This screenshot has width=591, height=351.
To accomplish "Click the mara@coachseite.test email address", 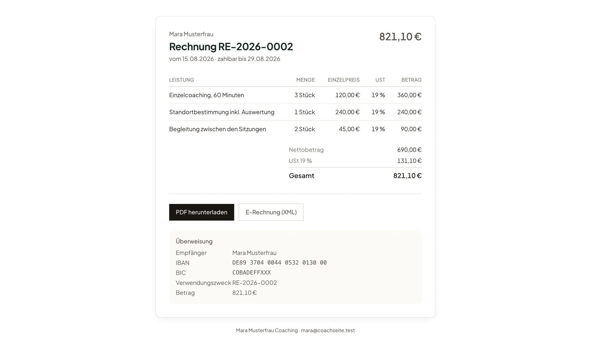I will tap(328, 330).
